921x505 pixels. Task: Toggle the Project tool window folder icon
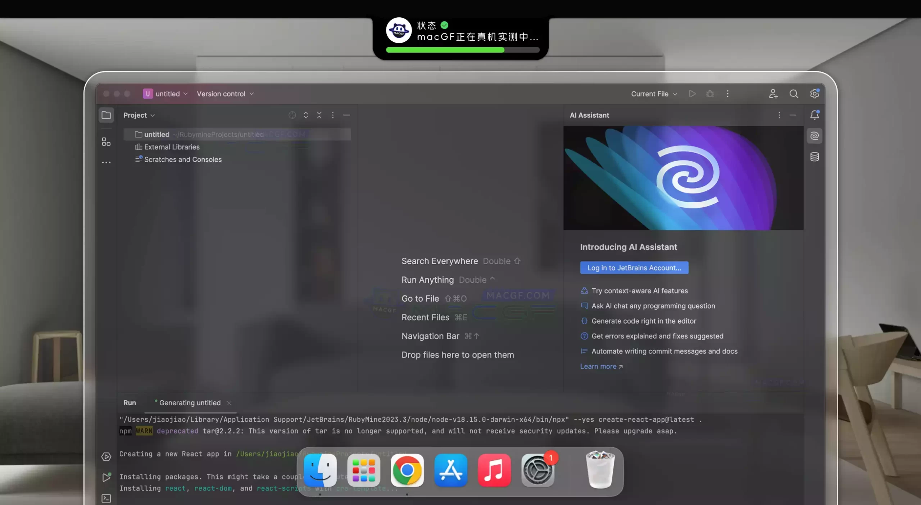click(106, 115)
